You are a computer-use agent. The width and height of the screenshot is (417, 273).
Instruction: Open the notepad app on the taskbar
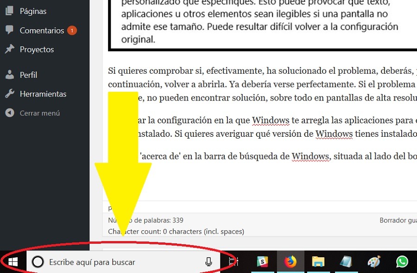point(346,262)
